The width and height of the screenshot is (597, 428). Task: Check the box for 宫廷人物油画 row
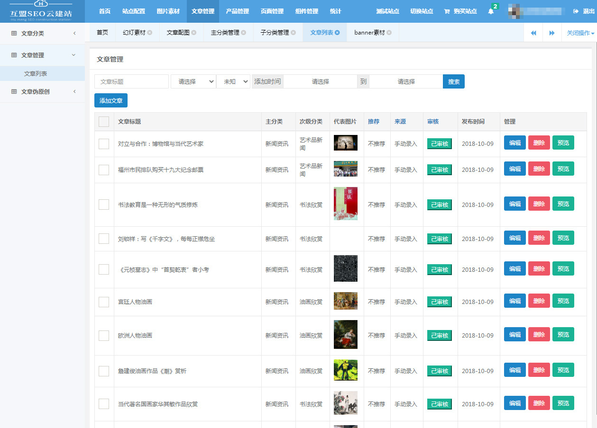[x=104, y=302]
